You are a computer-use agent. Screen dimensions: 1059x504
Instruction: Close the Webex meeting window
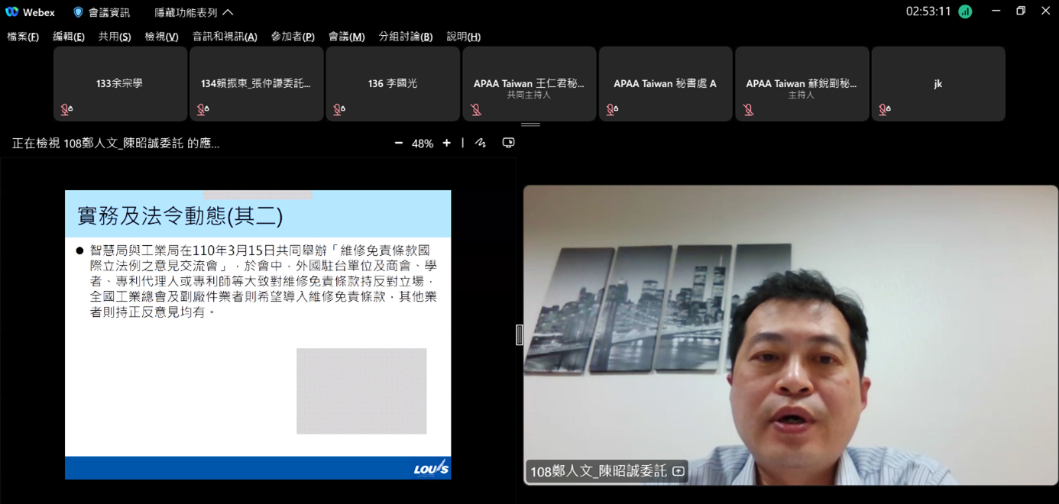(1046, 11)
